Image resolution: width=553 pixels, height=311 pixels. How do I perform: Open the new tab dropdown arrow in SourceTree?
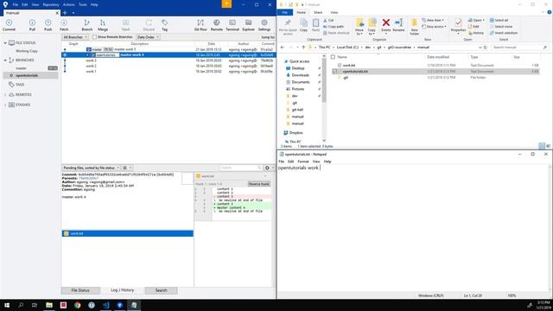(73, 13)
